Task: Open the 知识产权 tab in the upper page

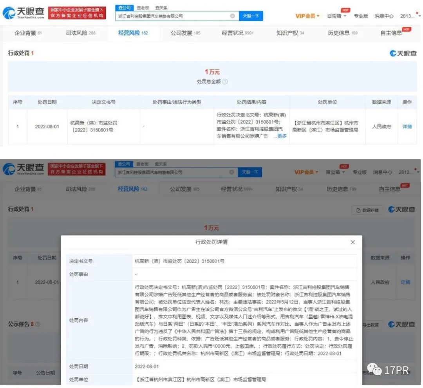Action: point(290,33)
